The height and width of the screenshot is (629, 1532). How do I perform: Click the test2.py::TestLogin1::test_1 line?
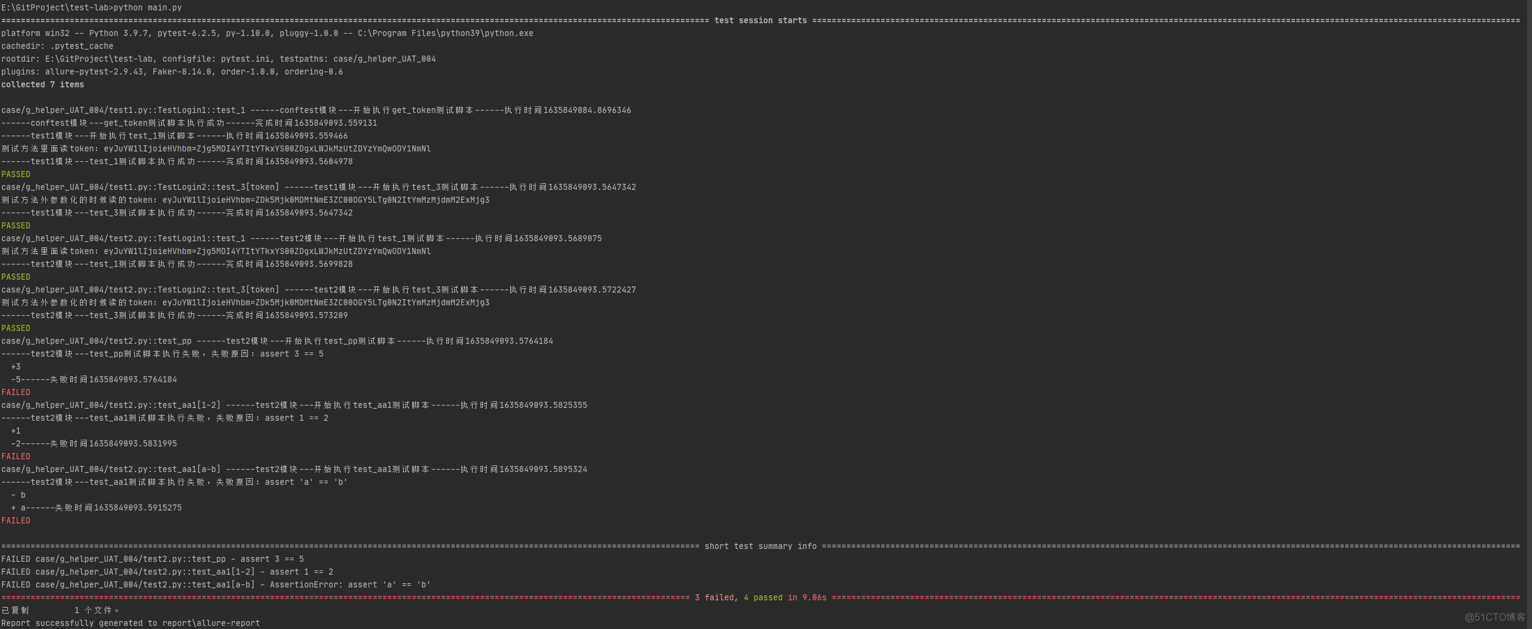click(302, 238)
